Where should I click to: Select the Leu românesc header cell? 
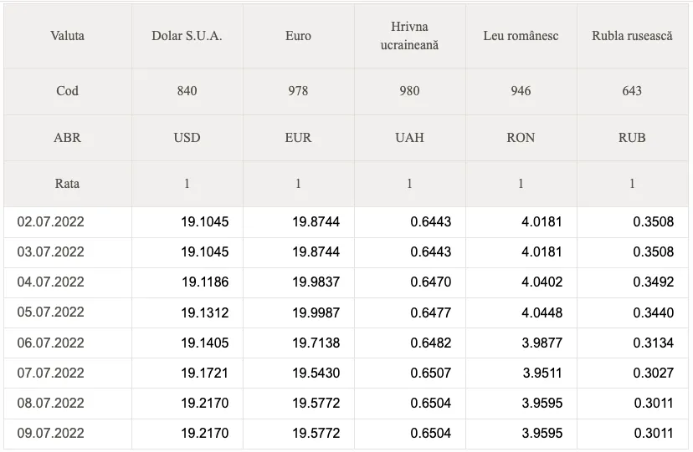(521, 36)
